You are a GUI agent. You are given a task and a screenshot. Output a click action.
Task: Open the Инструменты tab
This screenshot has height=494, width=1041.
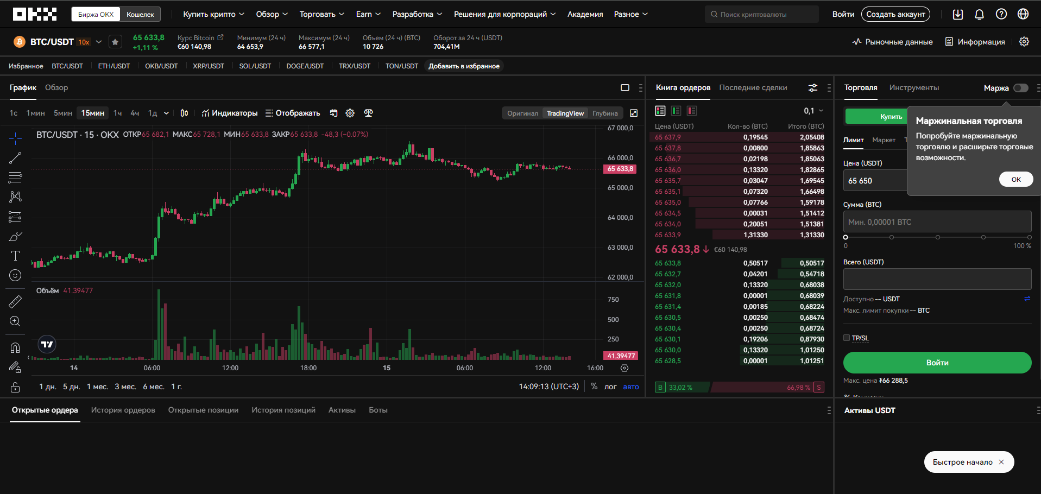click(x=914, y=87)
